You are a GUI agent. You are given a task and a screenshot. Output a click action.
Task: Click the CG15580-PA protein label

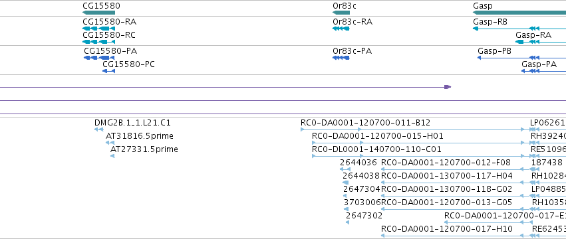point(110,51)
